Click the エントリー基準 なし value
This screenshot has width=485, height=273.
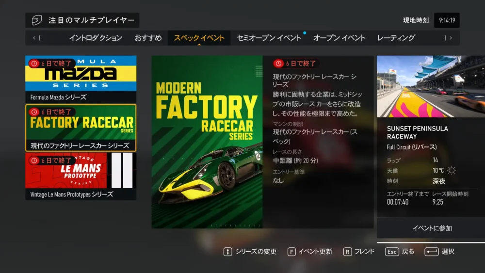pyautogui.click(x=278, y=180)
